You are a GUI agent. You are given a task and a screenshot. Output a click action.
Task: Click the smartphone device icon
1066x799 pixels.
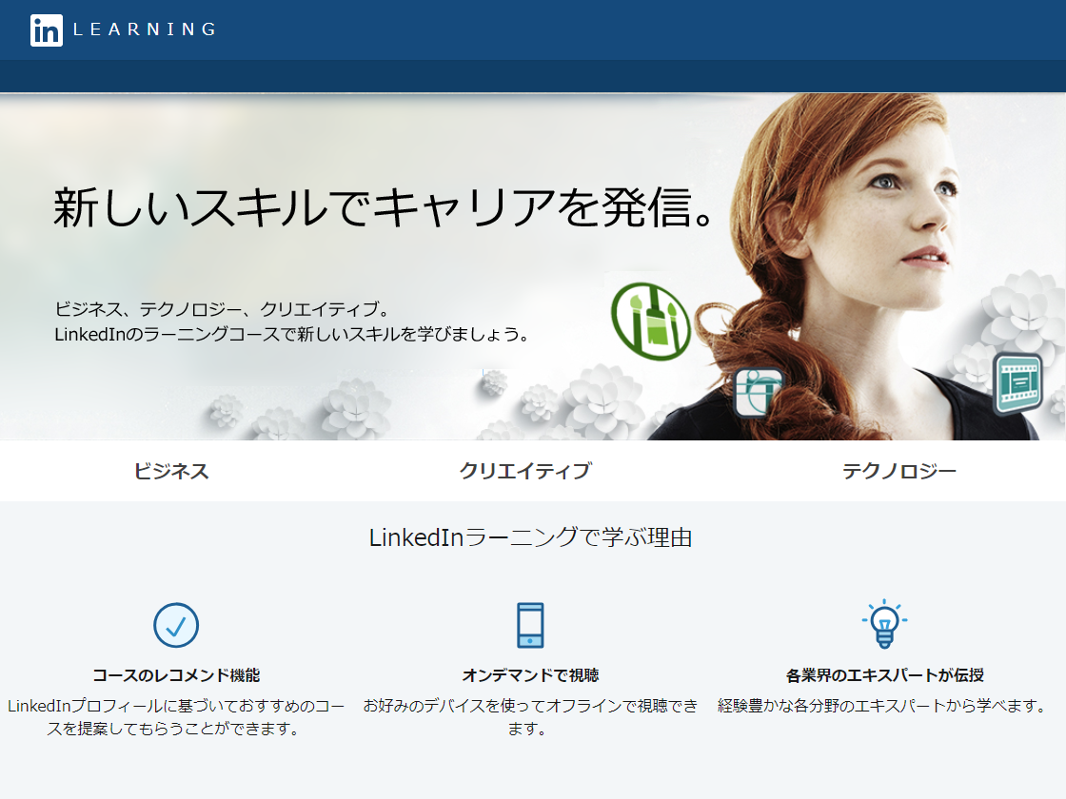coord(530,625)
